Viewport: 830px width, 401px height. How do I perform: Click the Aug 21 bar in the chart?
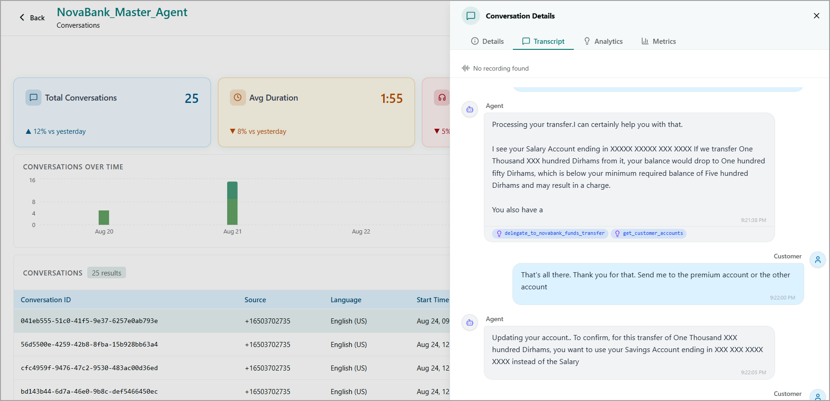(x=232, y=203)
